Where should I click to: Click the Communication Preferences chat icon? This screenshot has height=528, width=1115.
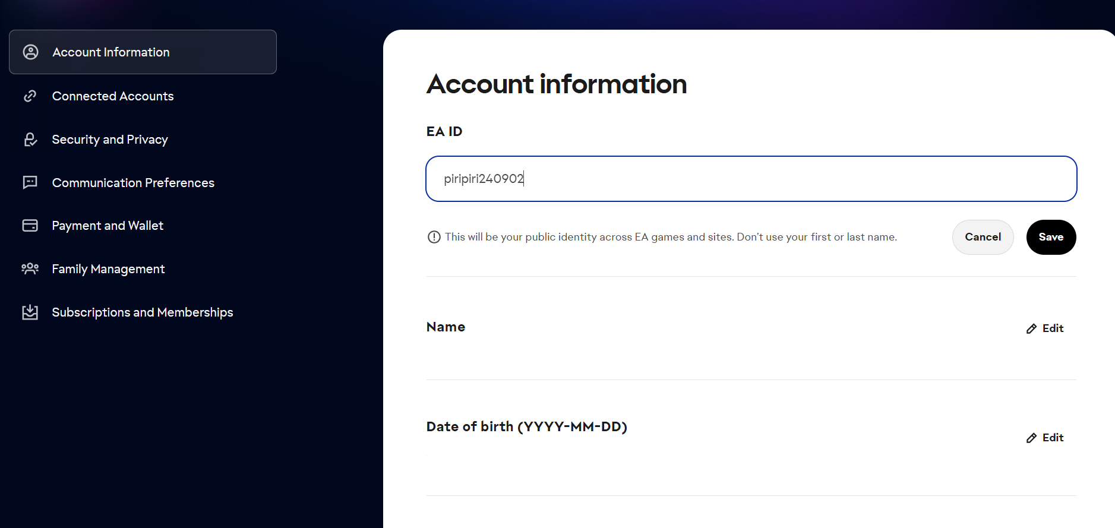click(x=30, y=182)
